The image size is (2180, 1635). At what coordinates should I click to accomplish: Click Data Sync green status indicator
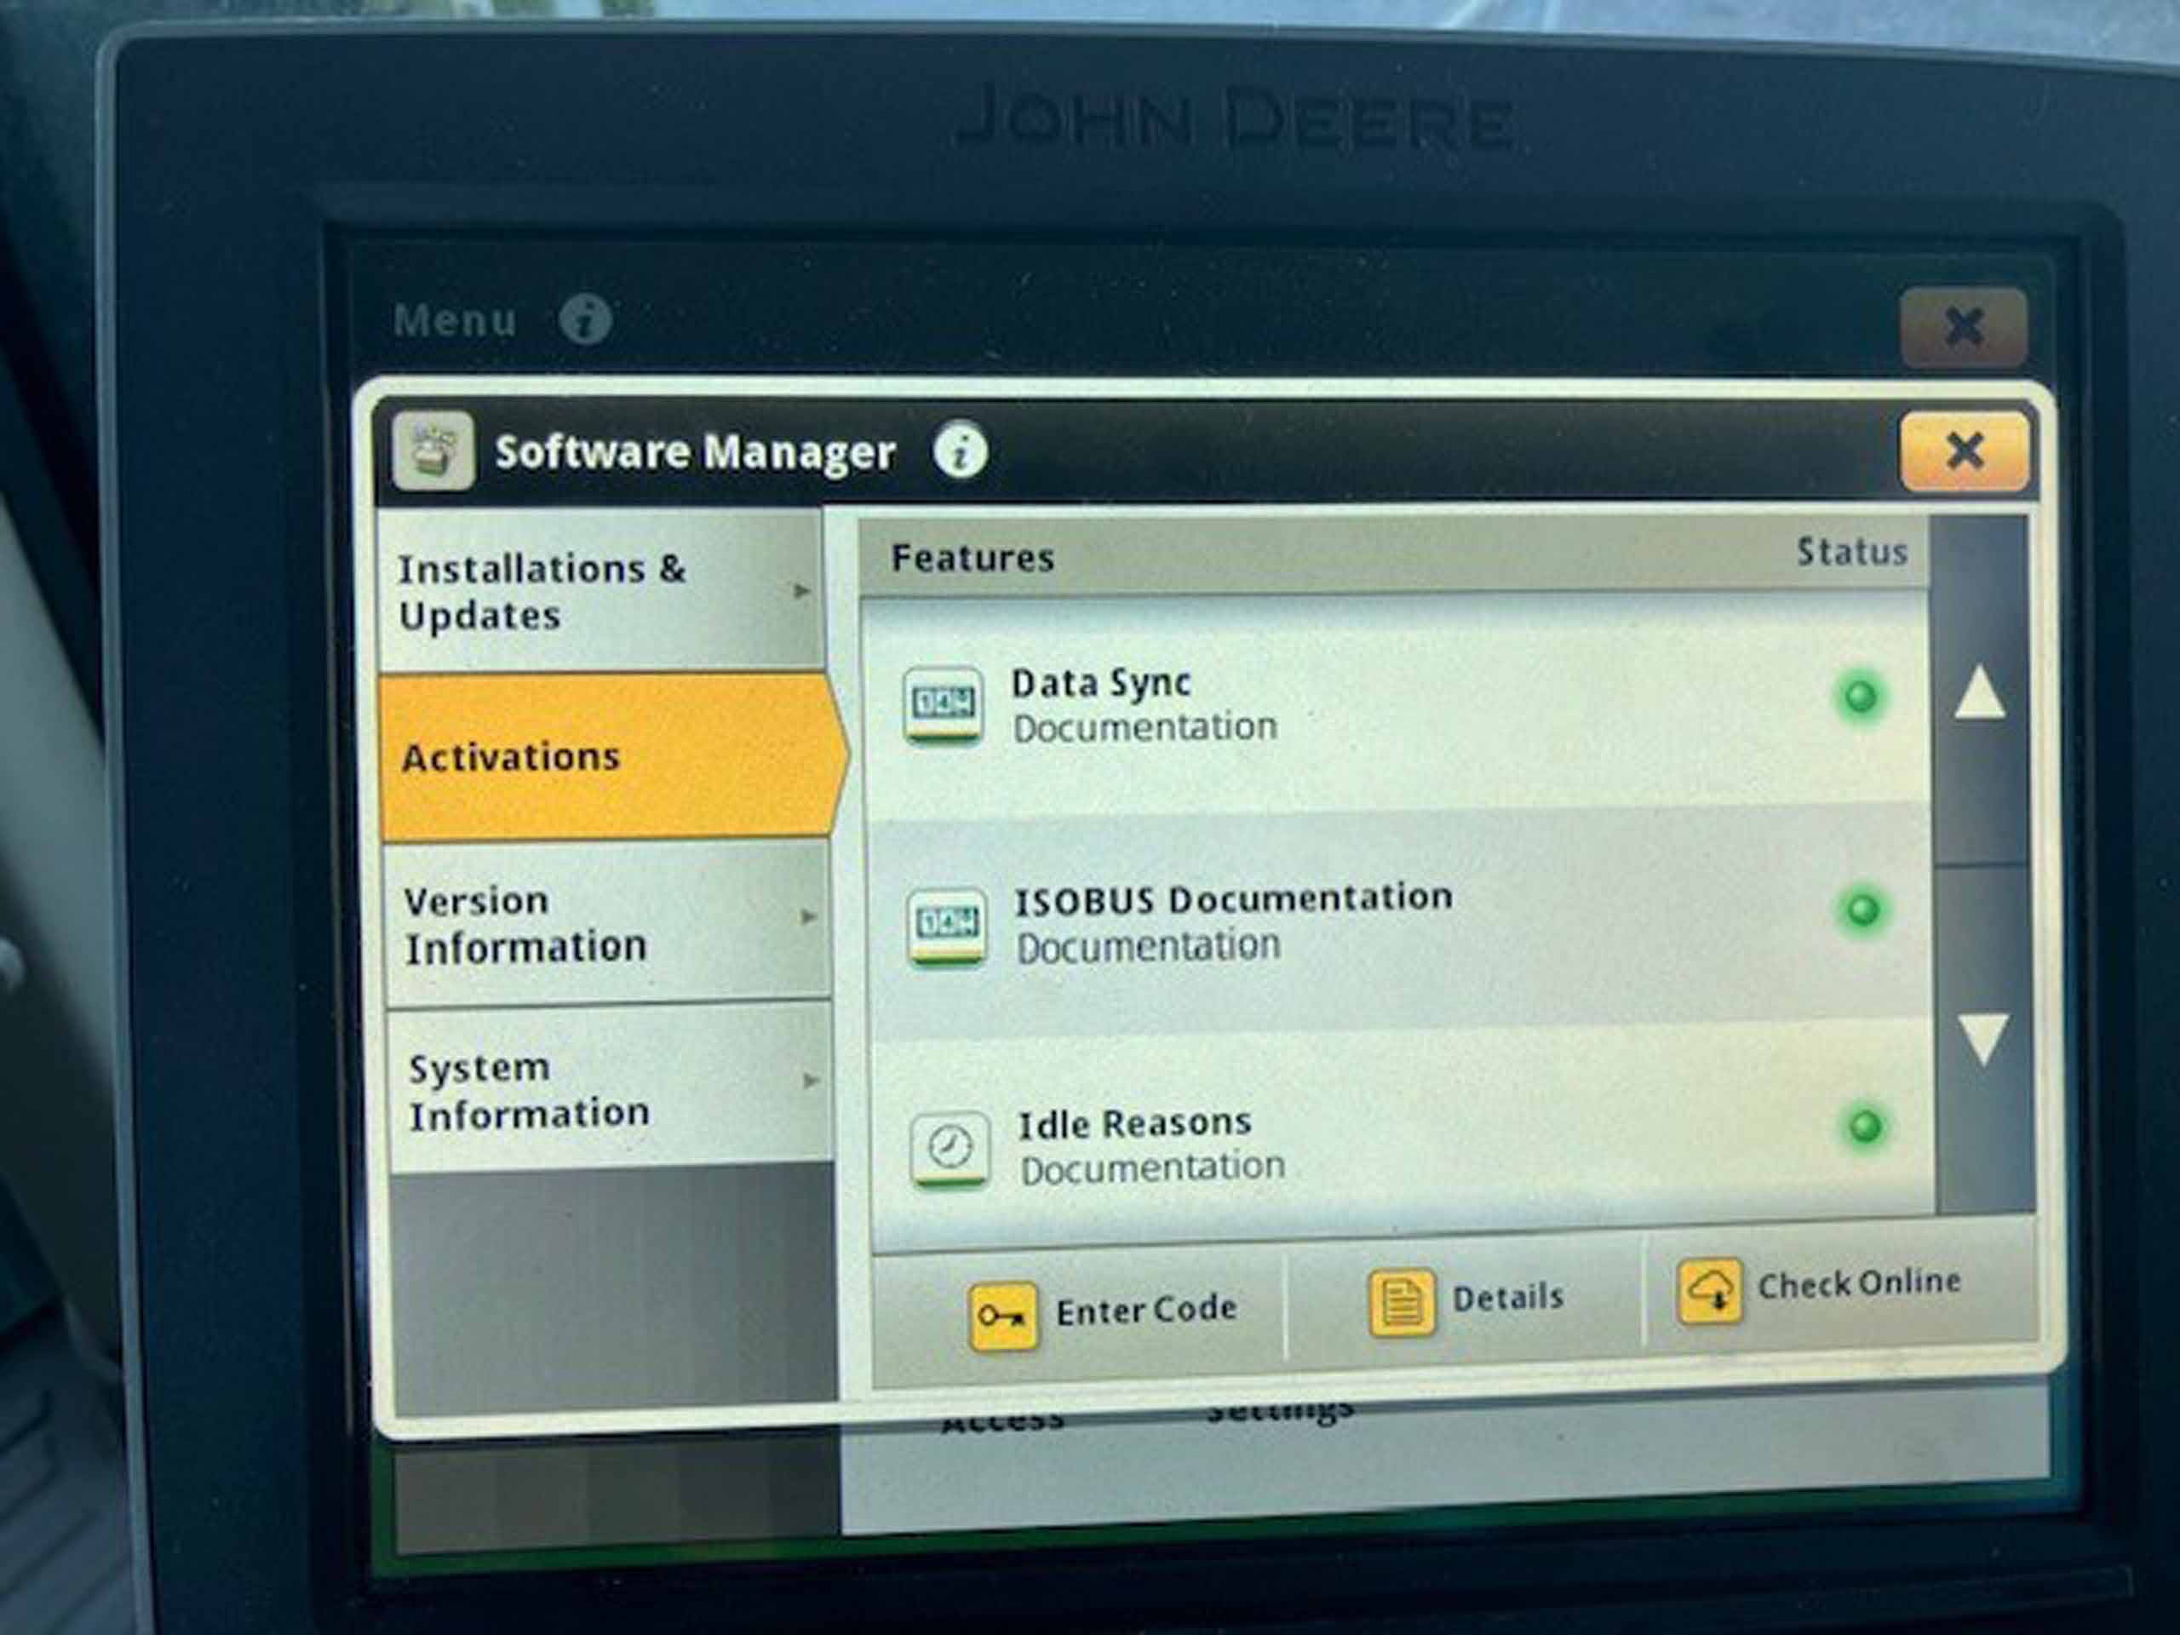point(1860,697)
